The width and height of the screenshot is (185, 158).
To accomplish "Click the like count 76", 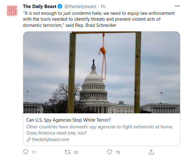I will pyautogui.click(x=118, y=152).
